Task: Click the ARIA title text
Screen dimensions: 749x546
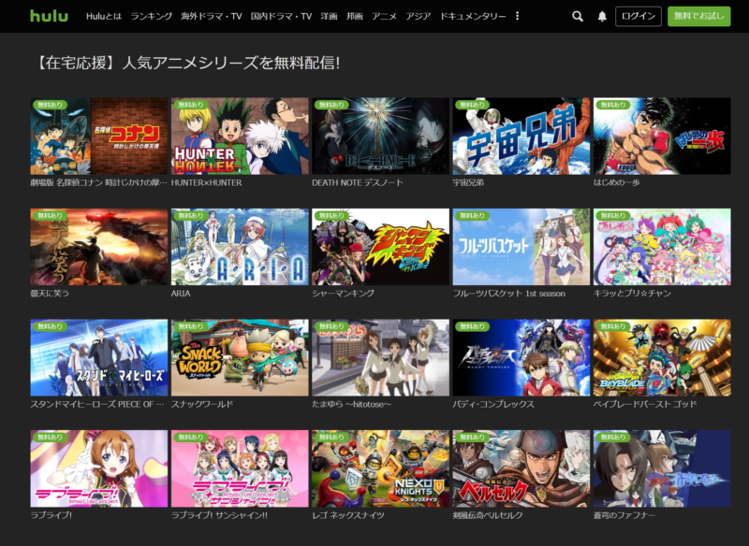Action: point(181,294)
